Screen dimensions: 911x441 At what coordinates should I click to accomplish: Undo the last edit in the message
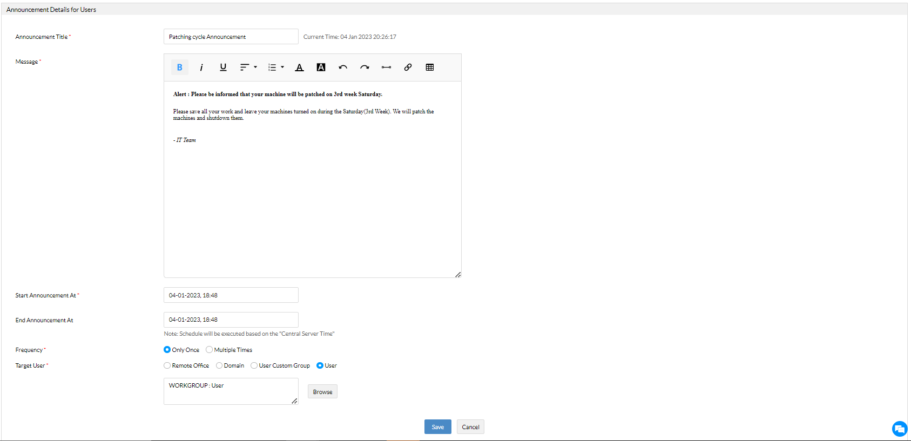coord(343,67)
